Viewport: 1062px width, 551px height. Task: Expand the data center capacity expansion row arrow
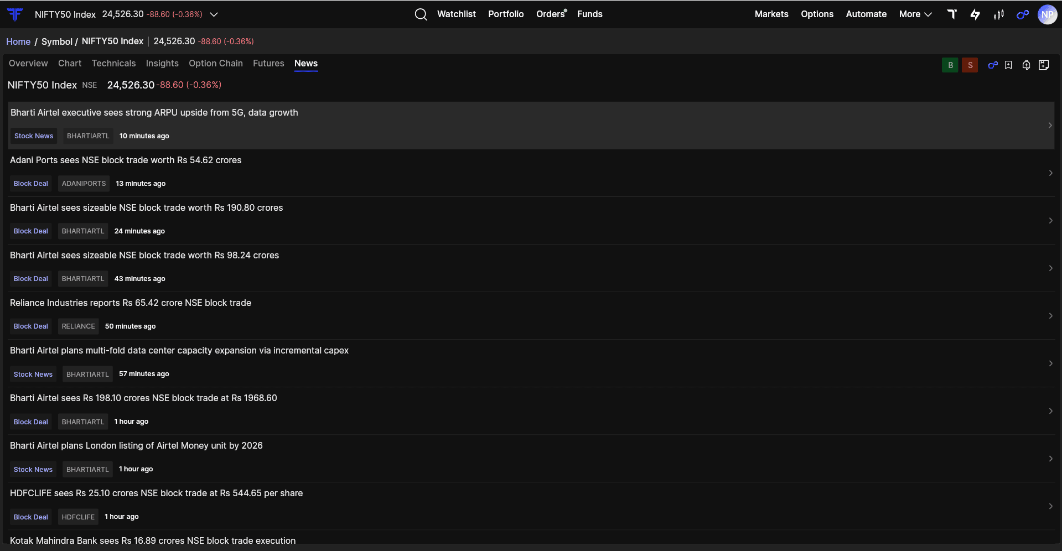coord(1050,363)
